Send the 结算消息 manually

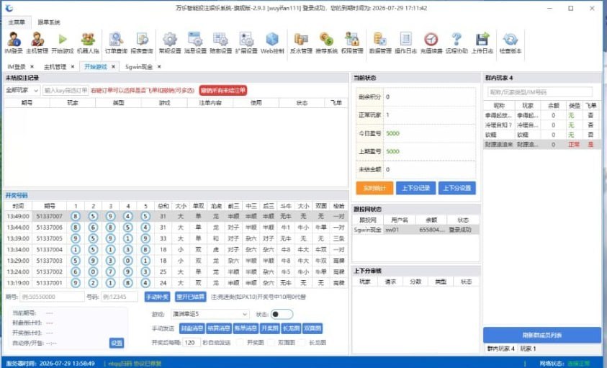click(219, 328)
